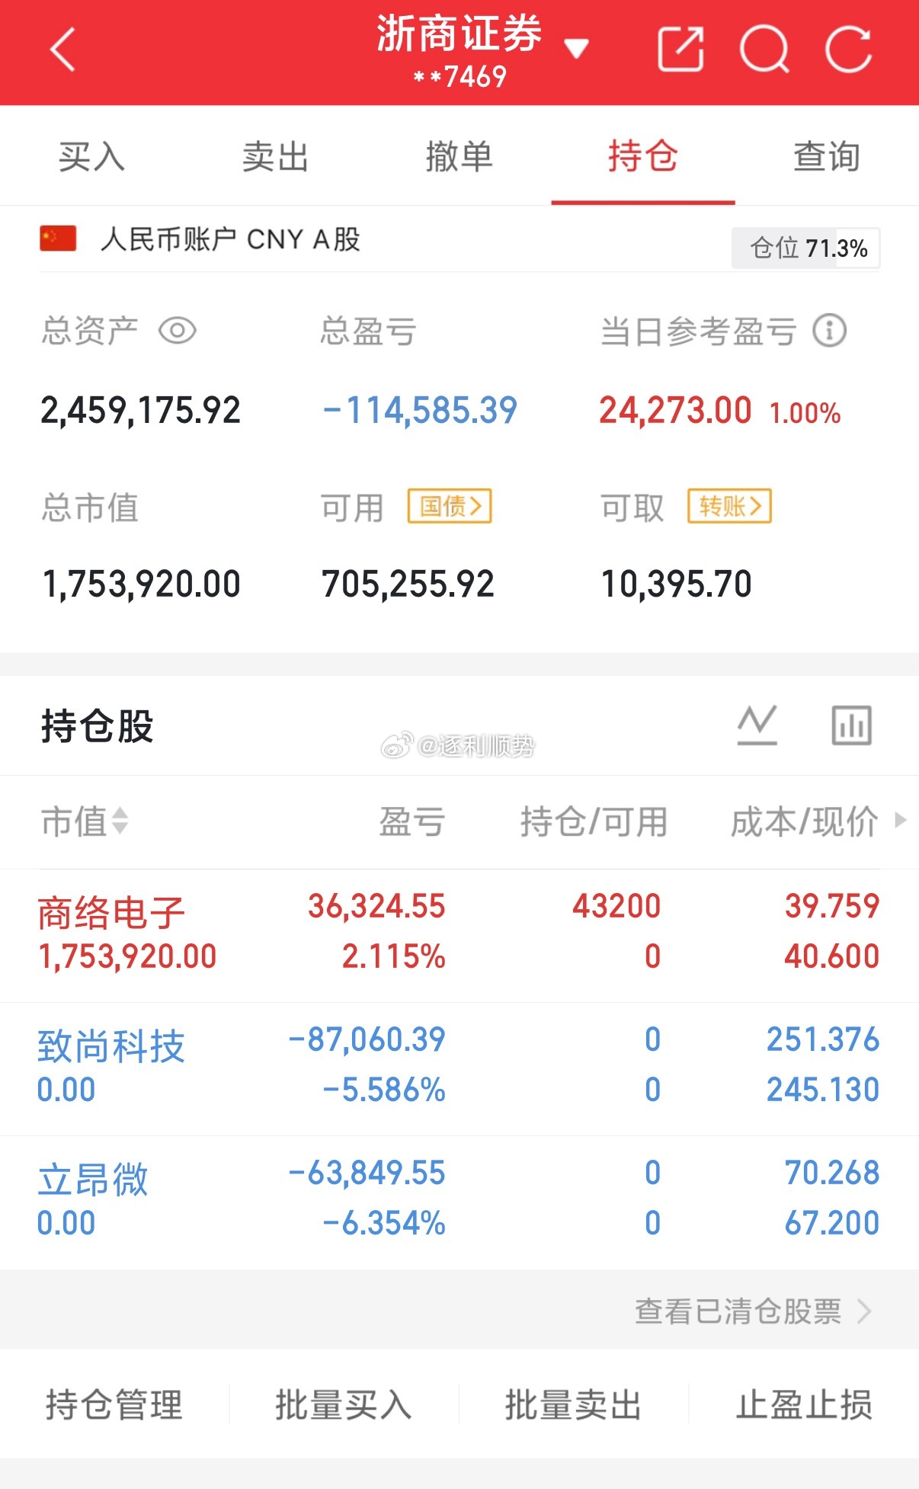This screenshot has height=1489, width=919.
Task: Open 查看已清仓股票 link
Action: (753, 1311)
